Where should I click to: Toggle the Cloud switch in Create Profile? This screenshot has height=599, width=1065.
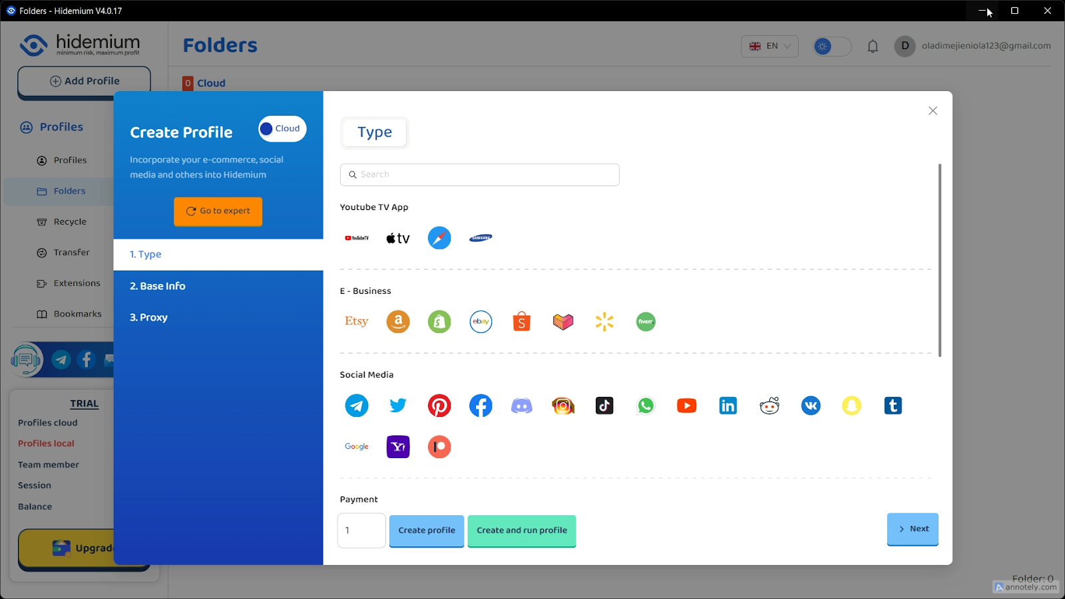click(282, 129)
